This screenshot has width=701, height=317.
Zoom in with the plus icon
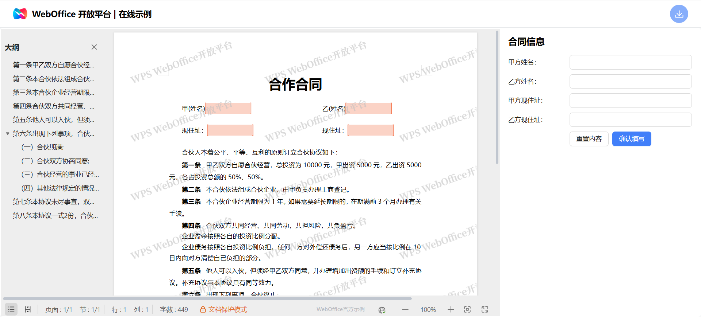point(451,309)
